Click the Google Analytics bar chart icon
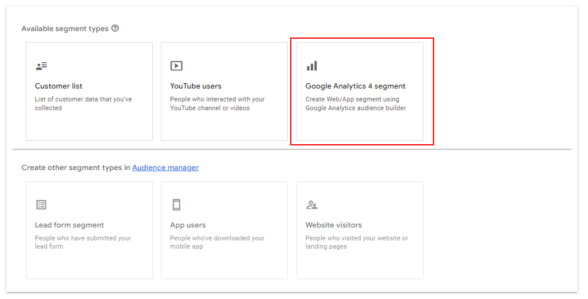588x299 pixels. click(x=312, y=66)
